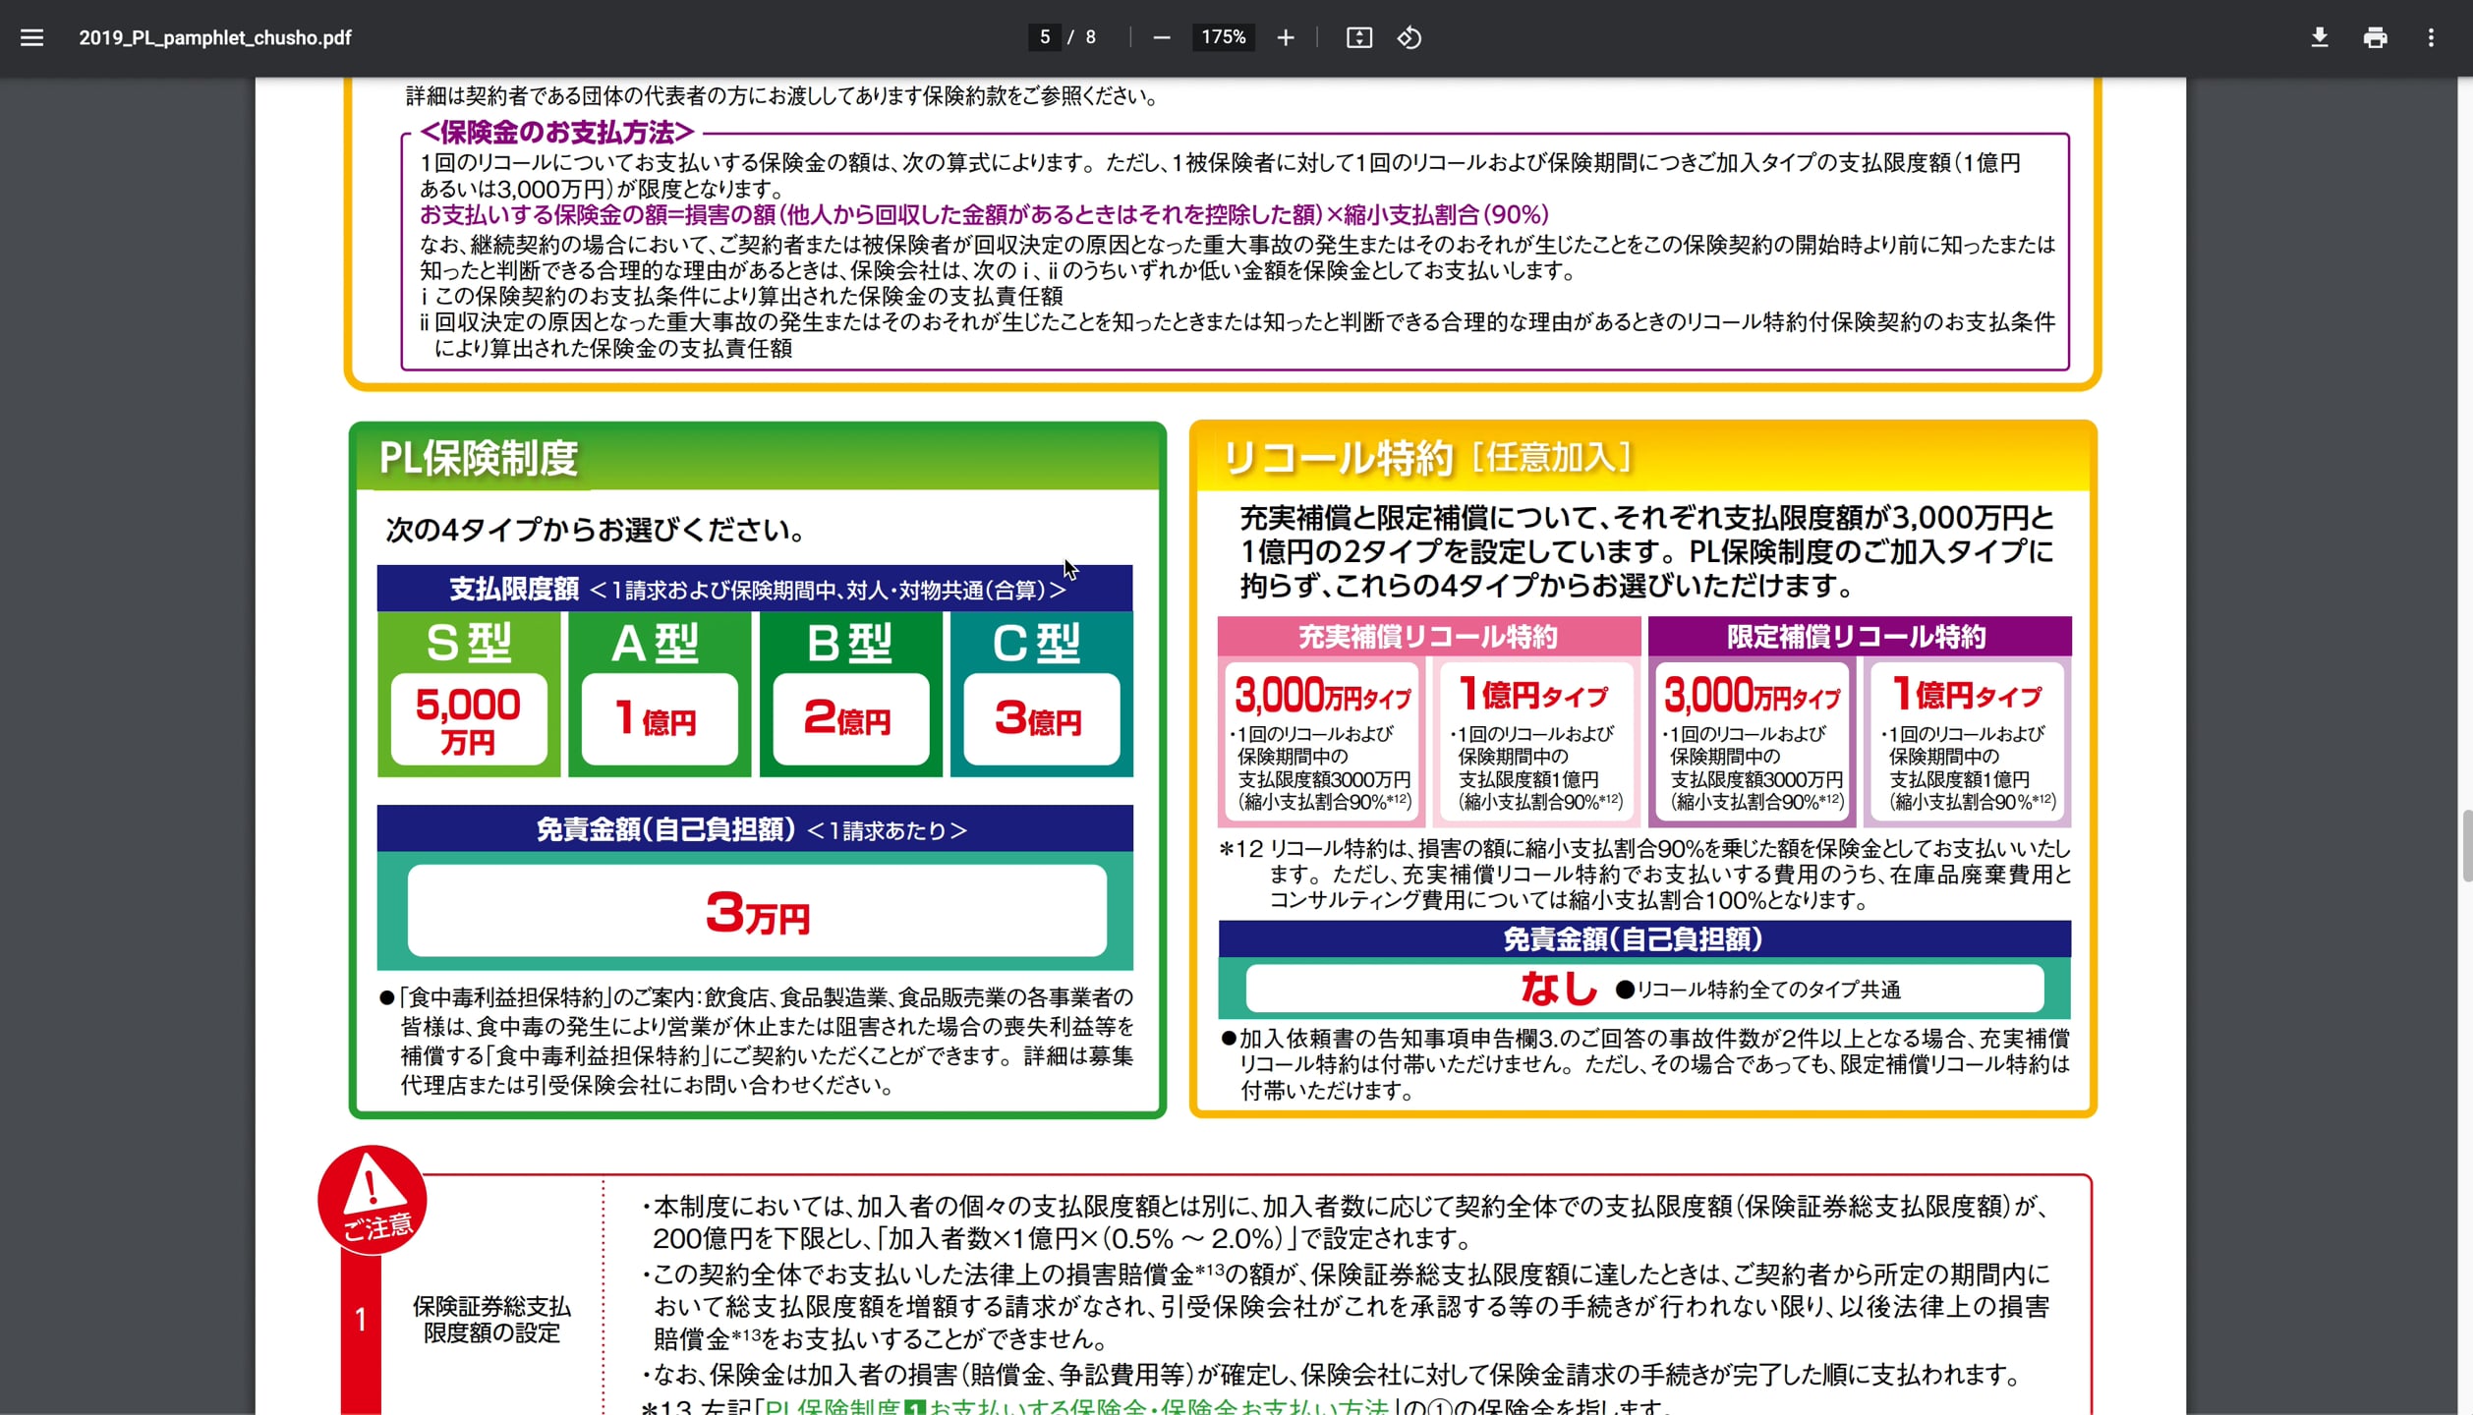
Task: Click the current page number field
Action: coord(1045,37)
